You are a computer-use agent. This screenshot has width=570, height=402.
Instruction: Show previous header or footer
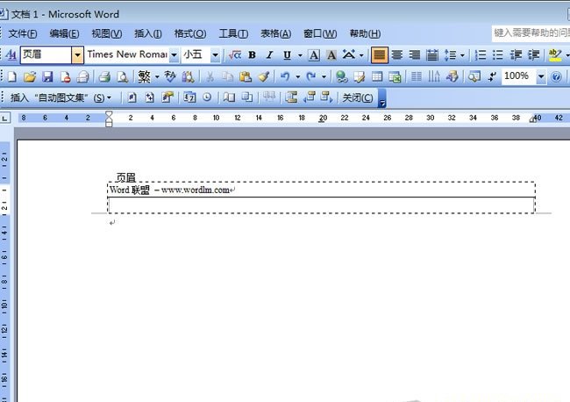[309, 97]
